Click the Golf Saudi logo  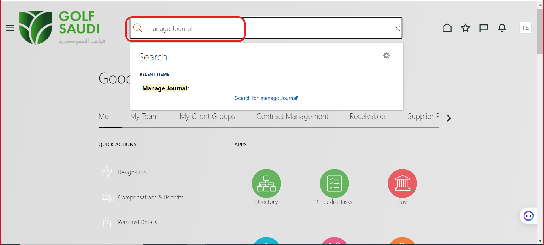62,28
